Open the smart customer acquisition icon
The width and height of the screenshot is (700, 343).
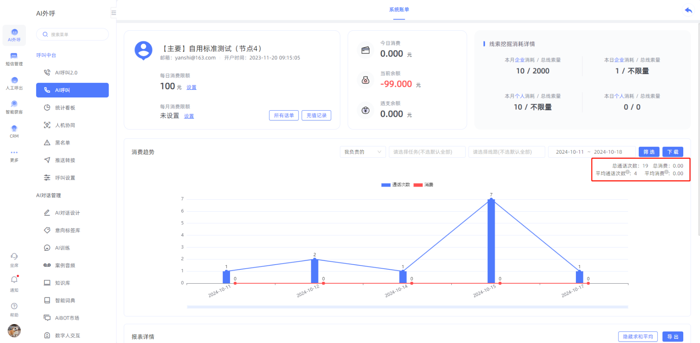[x=14, y=107]
